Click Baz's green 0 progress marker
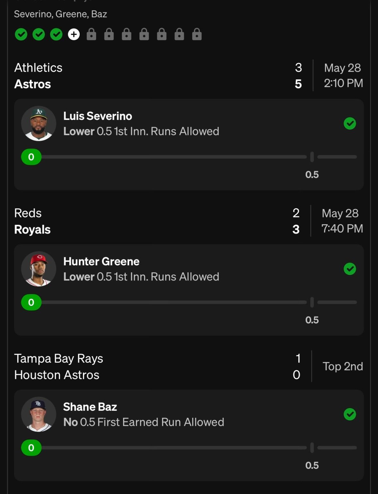The width and height of the screenshot is (378, 494). 31,448
